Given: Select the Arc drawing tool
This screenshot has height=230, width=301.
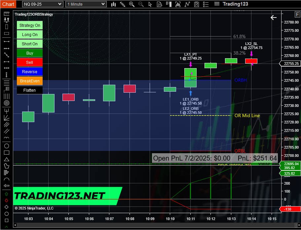Looking at the screenshot, I should click(7, 179).
